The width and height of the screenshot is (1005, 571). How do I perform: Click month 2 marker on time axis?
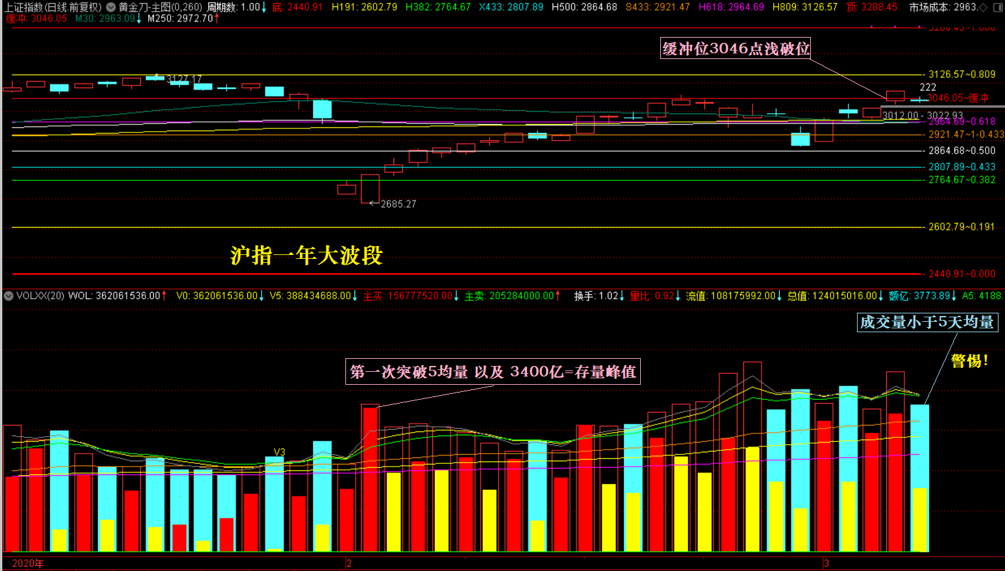click(x=349, y=563)
